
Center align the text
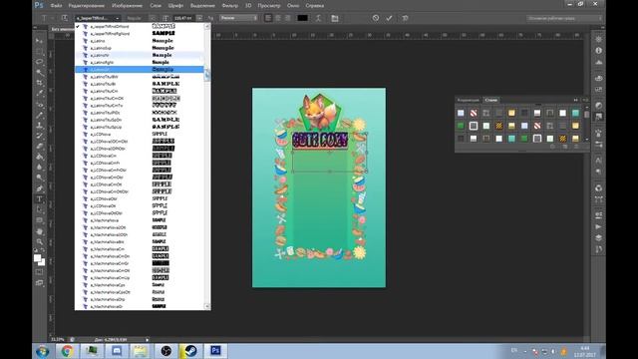click(x=278, y=18)
